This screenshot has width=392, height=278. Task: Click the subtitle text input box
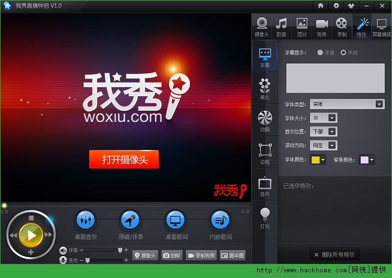(x=335, y=78)
